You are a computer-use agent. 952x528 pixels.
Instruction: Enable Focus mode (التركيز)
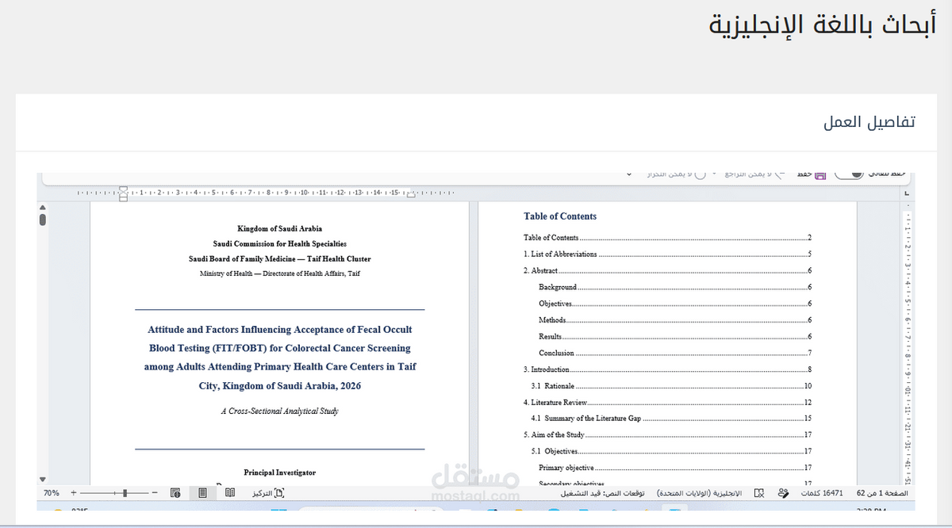click(x=268, y=493)
